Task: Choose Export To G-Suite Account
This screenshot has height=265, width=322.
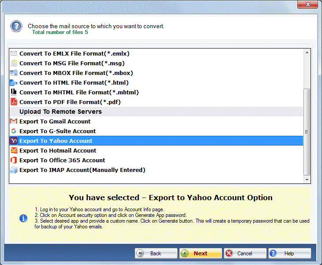Action: point(156,131)
